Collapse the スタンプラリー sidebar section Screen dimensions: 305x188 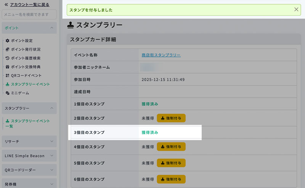pos(51,108)
